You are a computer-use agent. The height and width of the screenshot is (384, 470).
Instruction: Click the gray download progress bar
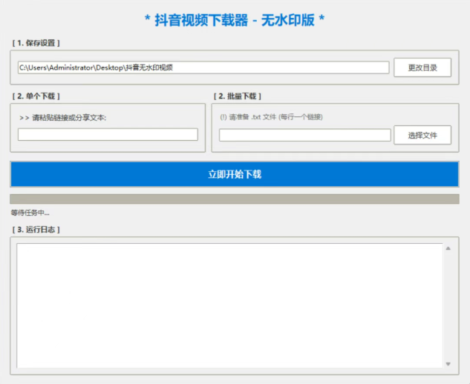point(235,199)
